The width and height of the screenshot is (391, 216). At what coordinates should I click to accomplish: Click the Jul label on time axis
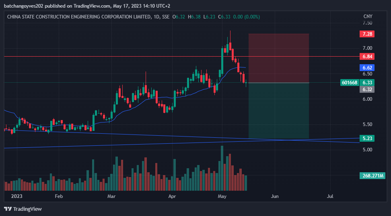click(330, 196)
